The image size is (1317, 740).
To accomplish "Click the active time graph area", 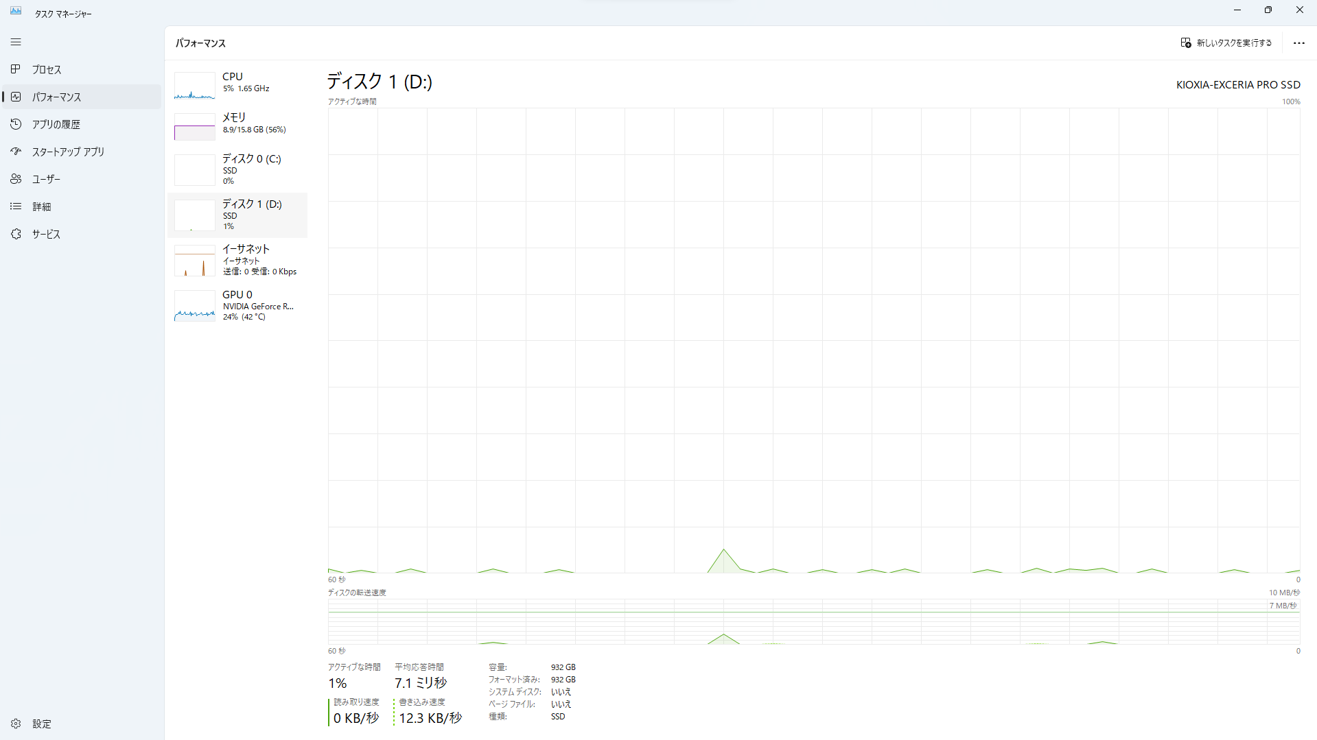I will tap(814, 340).
